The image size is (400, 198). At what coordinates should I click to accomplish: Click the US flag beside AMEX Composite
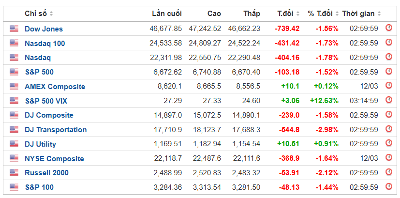[x=14, y=87]
